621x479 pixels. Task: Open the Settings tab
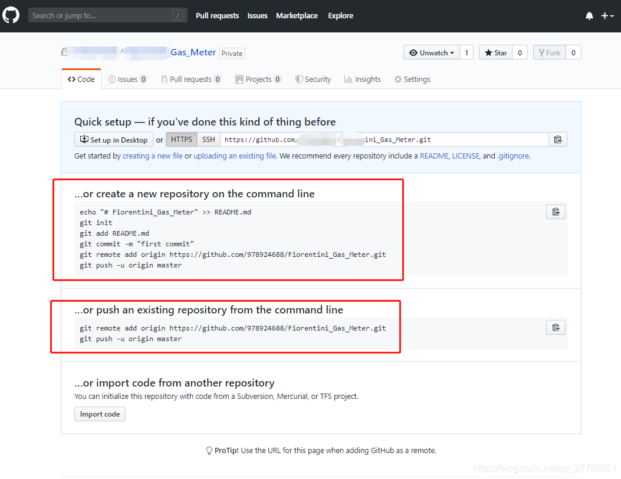[412, 79]
